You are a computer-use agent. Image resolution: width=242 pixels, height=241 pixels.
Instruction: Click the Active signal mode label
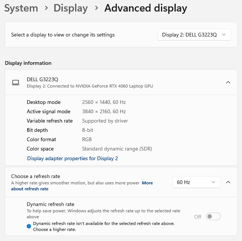[48, 111]
